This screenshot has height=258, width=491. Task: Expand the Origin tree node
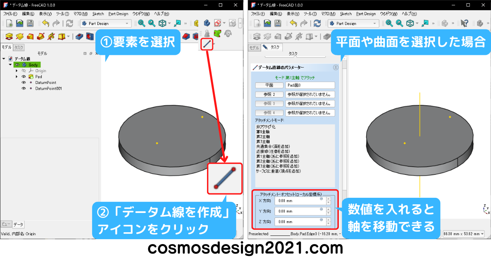point(17,71)
